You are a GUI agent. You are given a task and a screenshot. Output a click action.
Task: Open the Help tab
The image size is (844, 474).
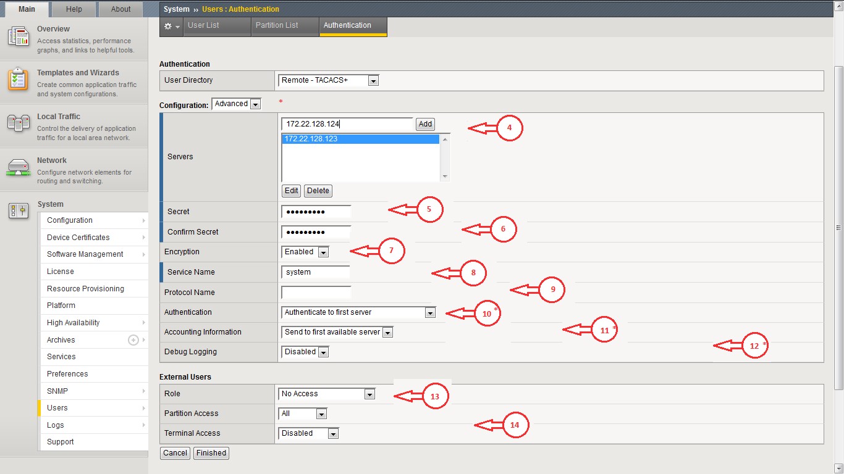(x=74, y=9)
